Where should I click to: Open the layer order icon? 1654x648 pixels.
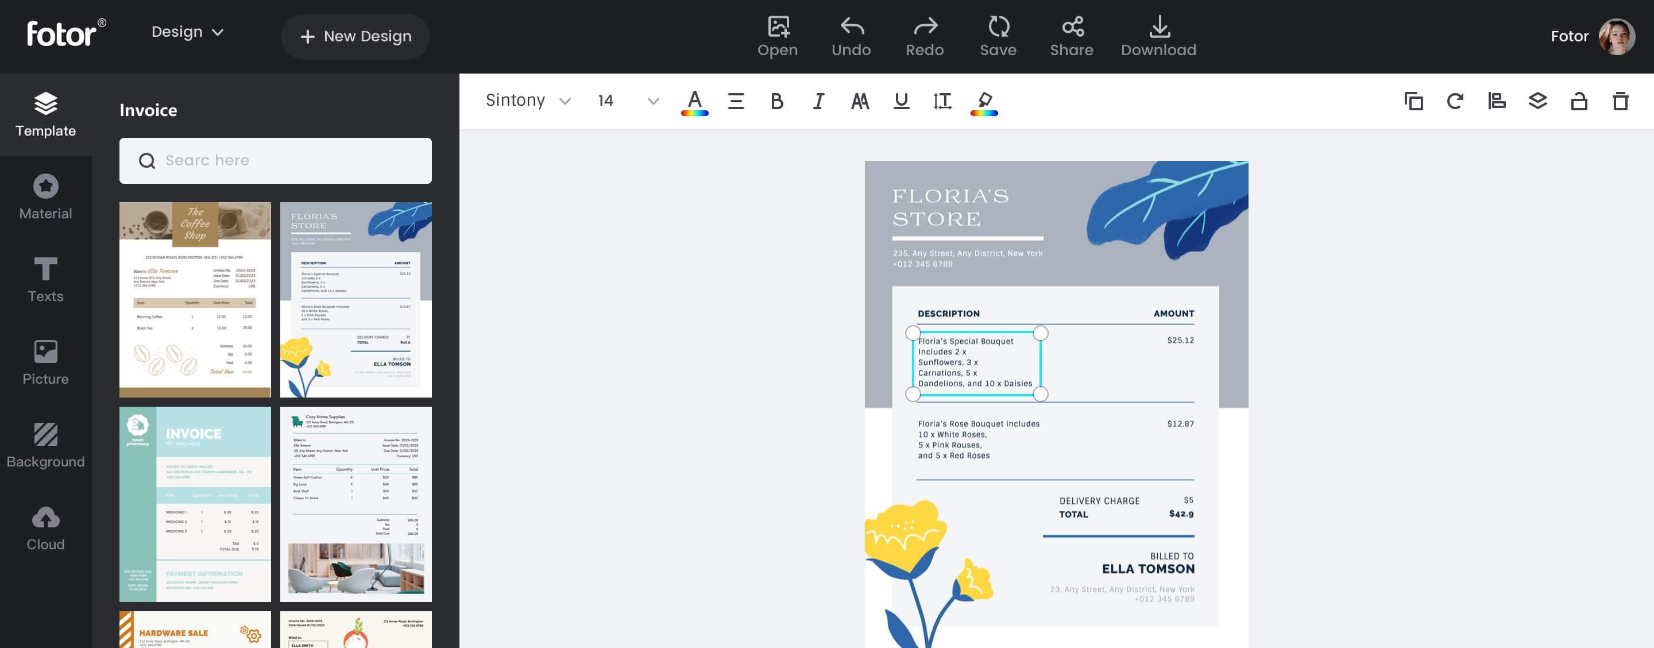[1537, 101]
